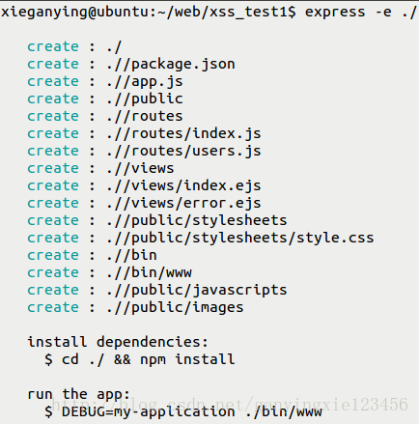Click the path .//routes/users.js
Image resolution: width=419 pixels, height=424 pixels.
pyautogui.click(x=183, y=151)
